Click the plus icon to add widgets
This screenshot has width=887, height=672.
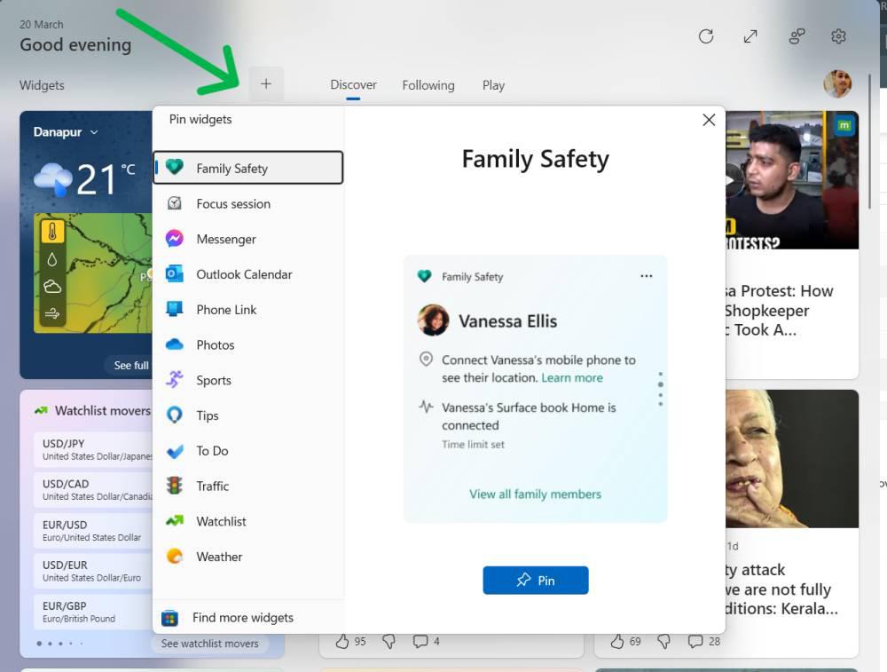pyautogui.click(x=266, y=84)
